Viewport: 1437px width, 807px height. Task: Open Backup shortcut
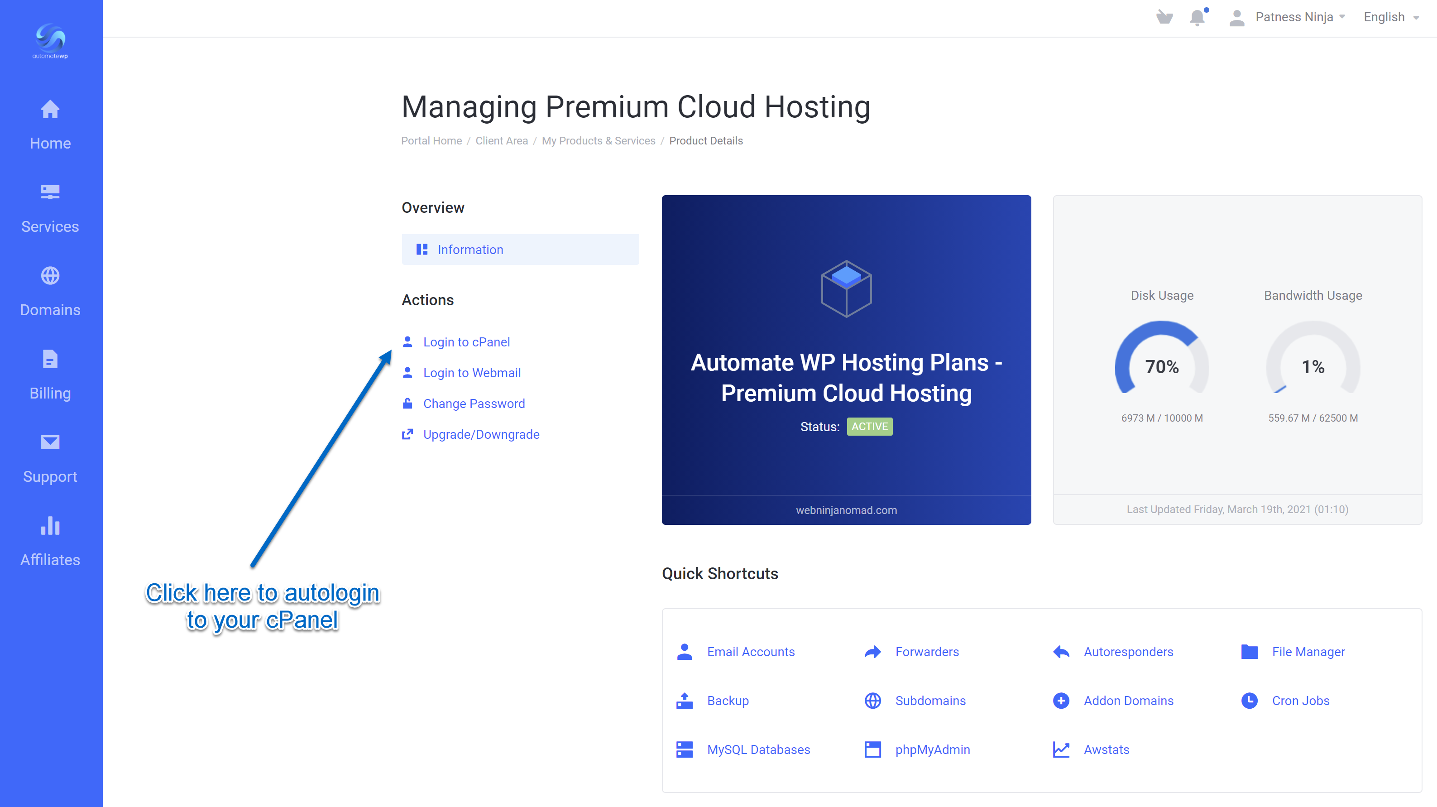coord(728,701)
